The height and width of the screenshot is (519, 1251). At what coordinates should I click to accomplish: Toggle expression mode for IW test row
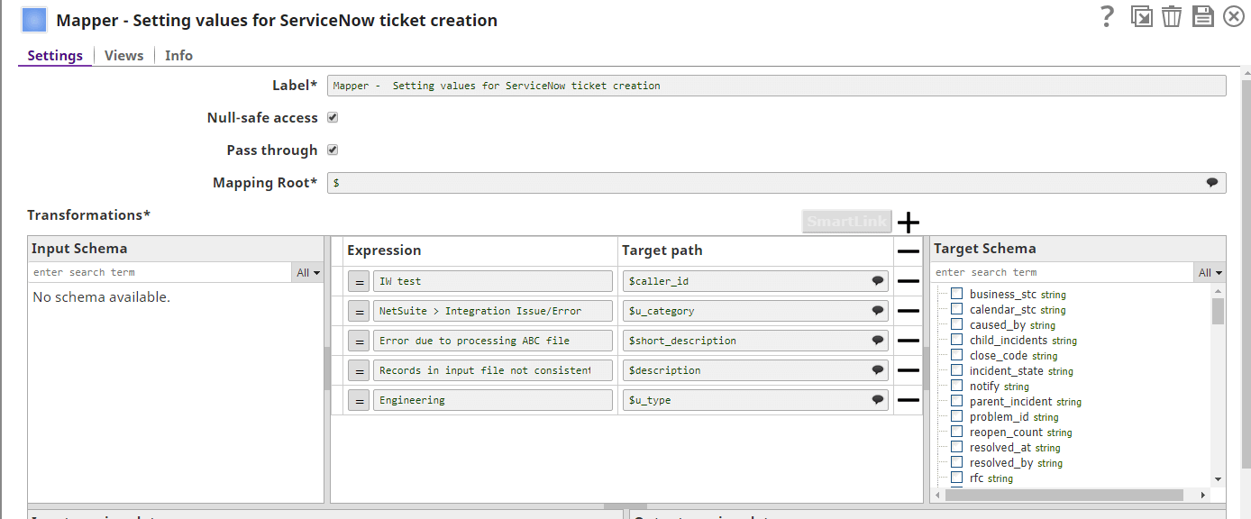coord(359,282)
